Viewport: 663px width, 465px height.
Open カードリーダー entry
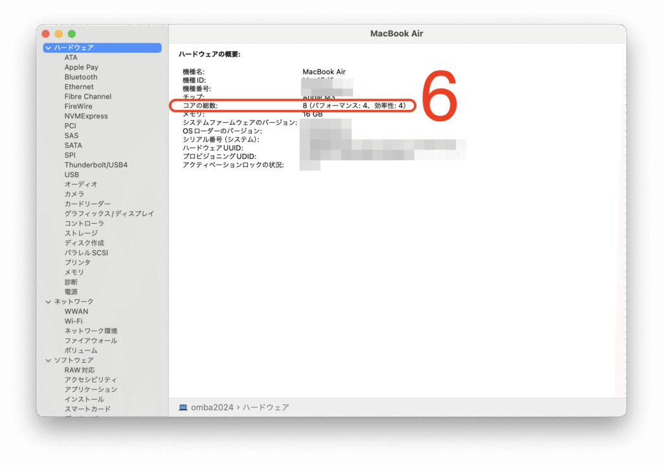tap(87, 204)
